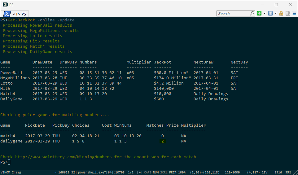Screen dimensions: 298x175
Task: Click the WinNums column header
Action: click(123, 125)
